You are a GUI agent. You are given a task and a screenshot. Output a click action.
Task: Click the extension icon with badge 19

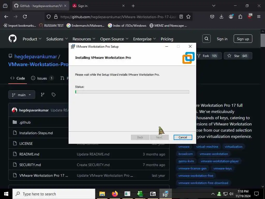(250, 16)
